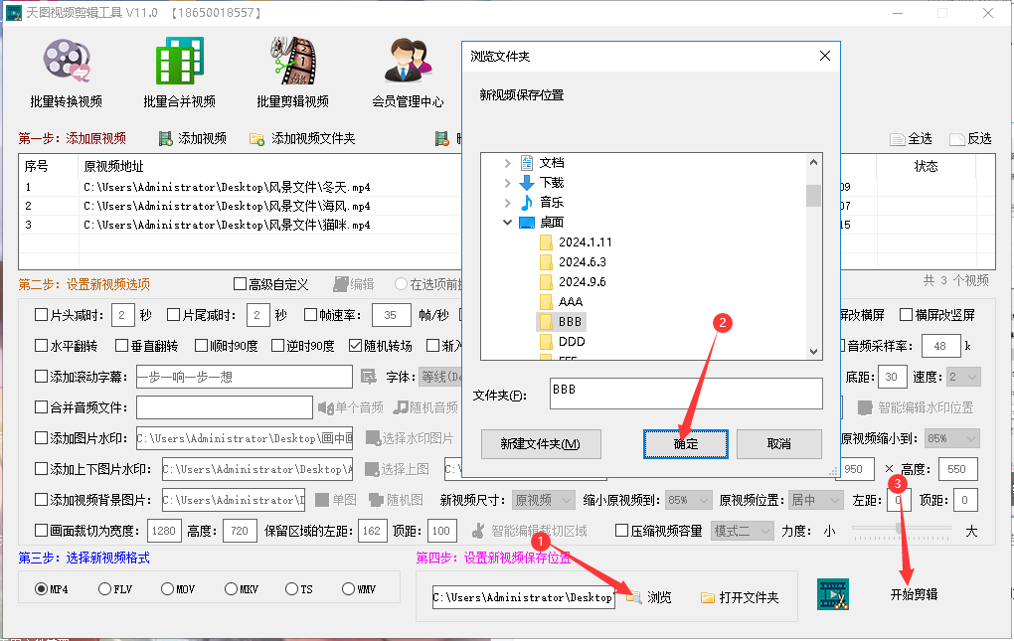Click 添加视频文件夹 to add a folder

click(x=302, y=138)
